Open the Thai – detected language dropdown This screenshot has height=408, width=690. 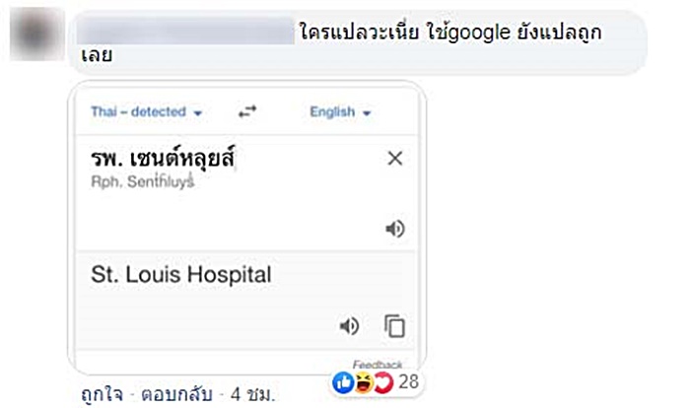(146, 112)
